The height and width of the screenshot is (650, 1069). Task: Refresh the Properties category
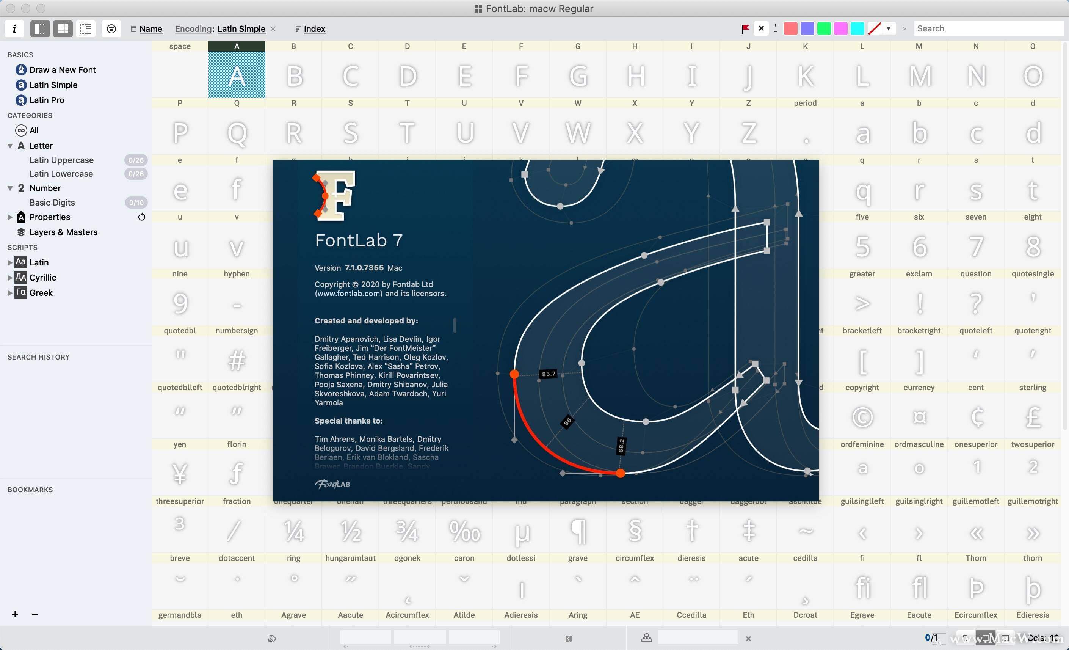tap(141, 217)
